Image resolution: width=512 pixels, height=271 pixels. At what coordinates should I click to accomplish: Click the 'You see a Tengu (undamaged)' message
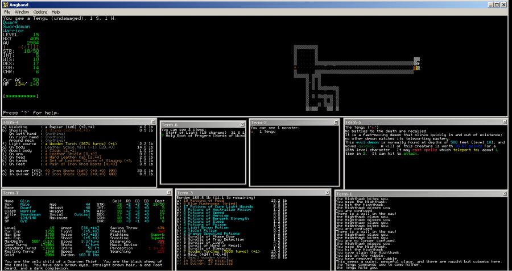59,18
